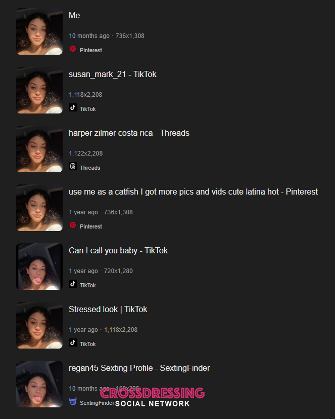The width and height of the screenshot is (335, 419).
Task: Open the 'regan45 Sexting Profile' link
Action: pos(139,368)
